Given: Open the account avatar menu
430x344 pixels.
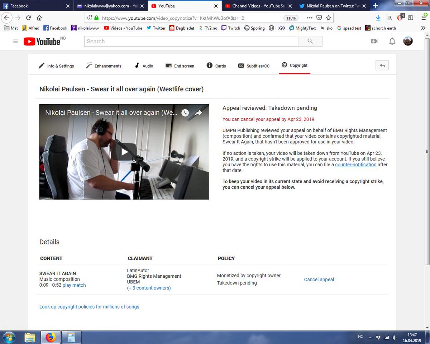Looking at the screenshot, I should point(408,41).
